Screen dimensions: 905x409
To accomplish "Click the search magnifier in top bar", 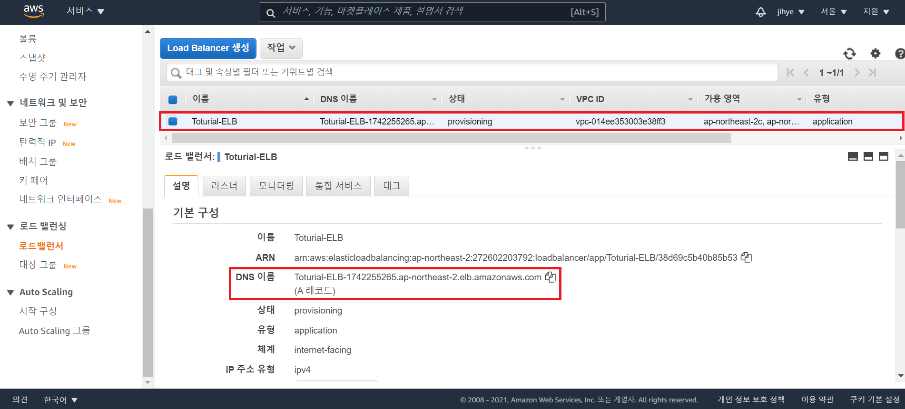I will tap(270, 13).
